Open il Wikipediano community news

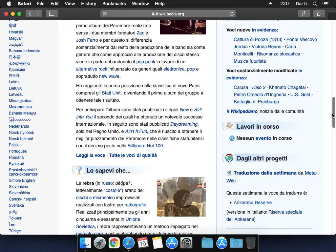[x=242, y=111]
